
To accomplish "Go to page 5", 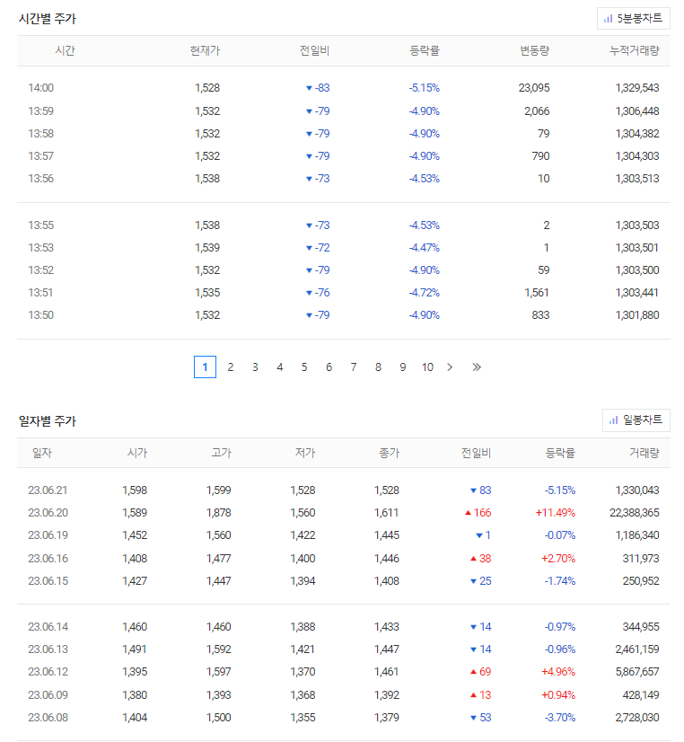I will [x=304, y=367].
